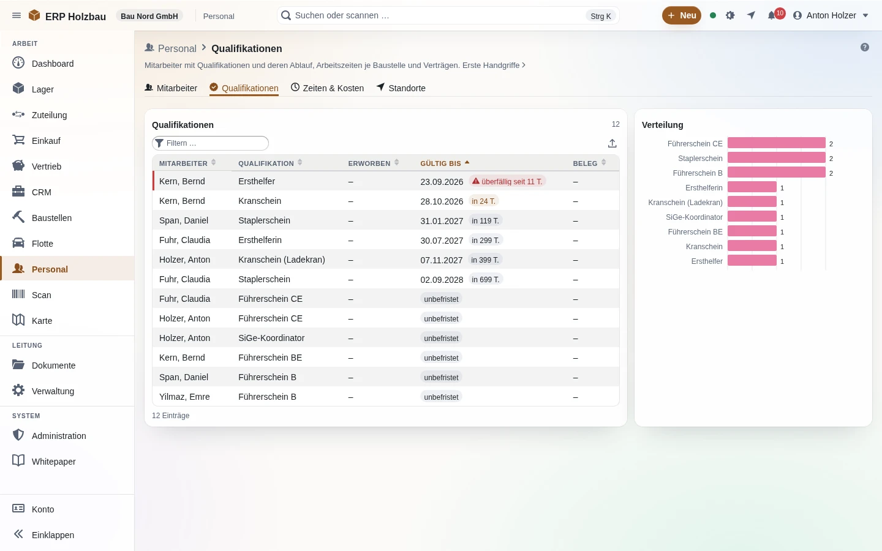
Task: Sort table by Erworben column
Action: pos(374,163)
